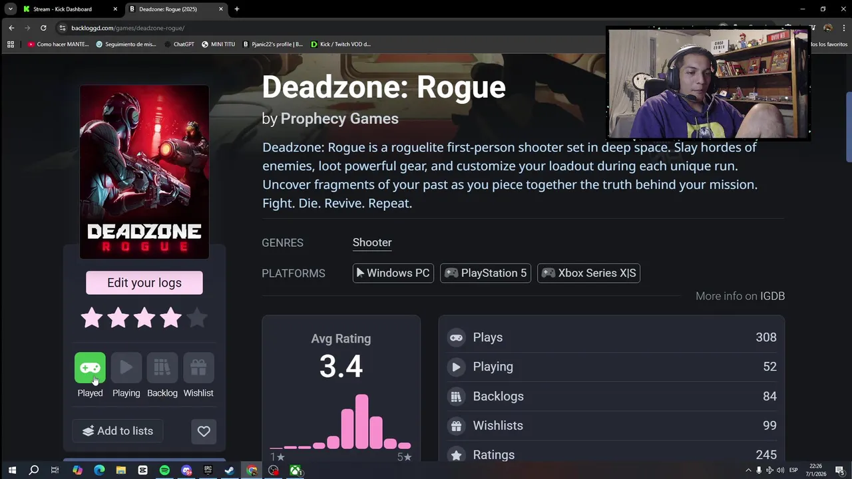Open Chrome apps grid in bookmarks bar

coord(11,45)
